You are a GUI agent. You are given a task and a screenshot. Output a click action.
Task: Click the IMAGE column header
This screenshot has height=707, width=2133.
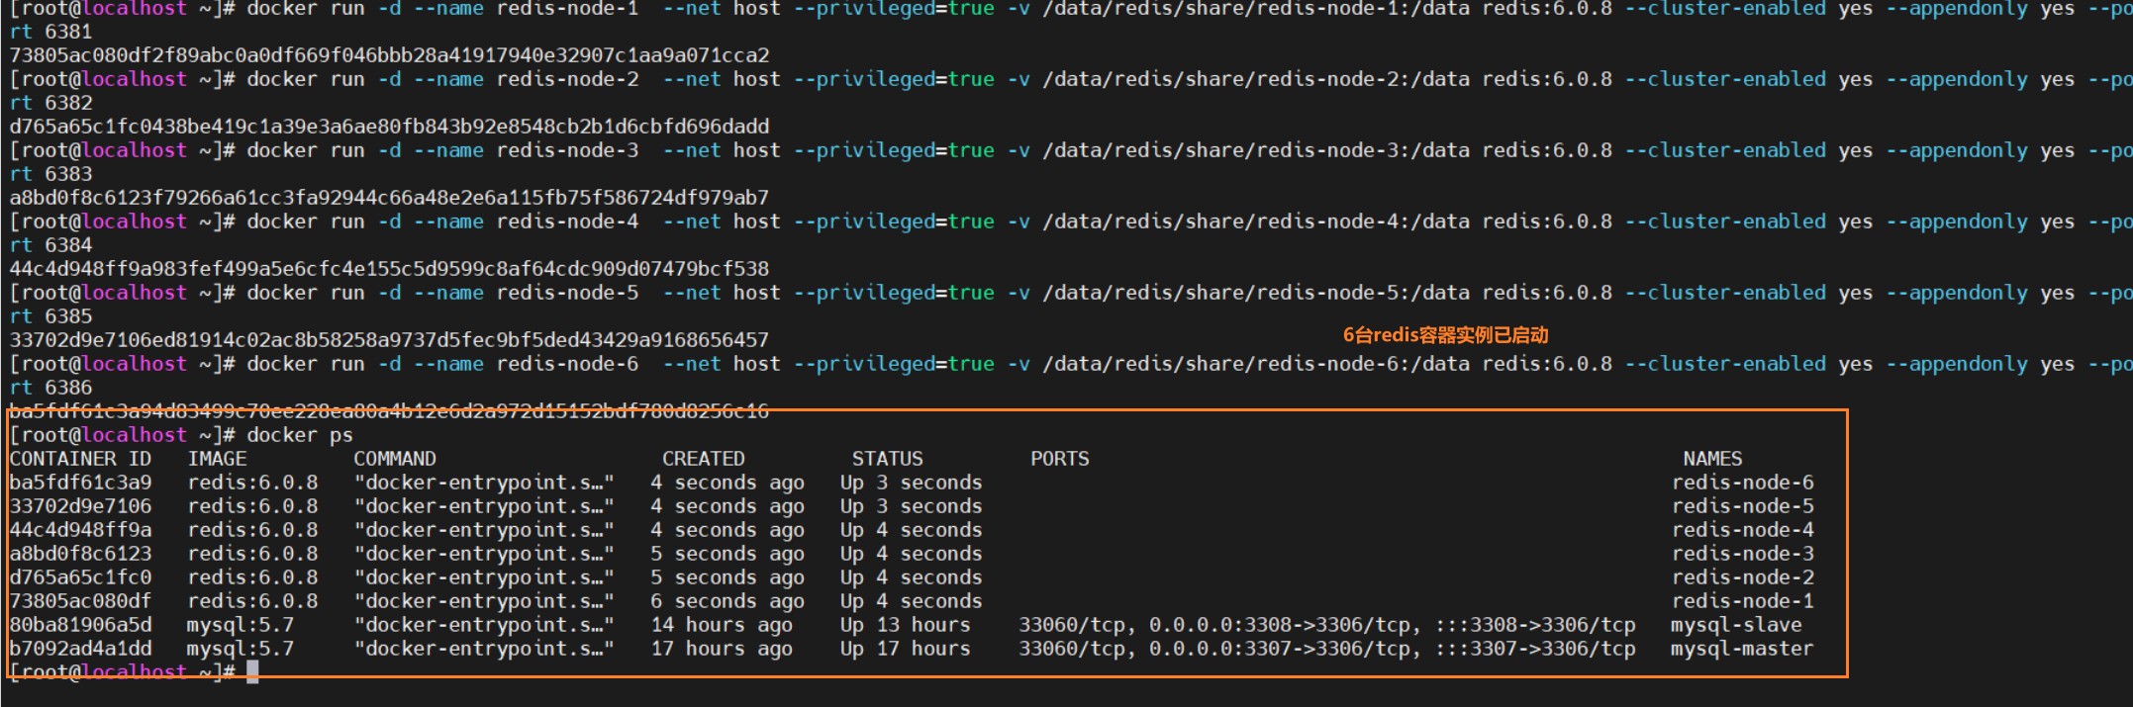[x=217, y=459]
